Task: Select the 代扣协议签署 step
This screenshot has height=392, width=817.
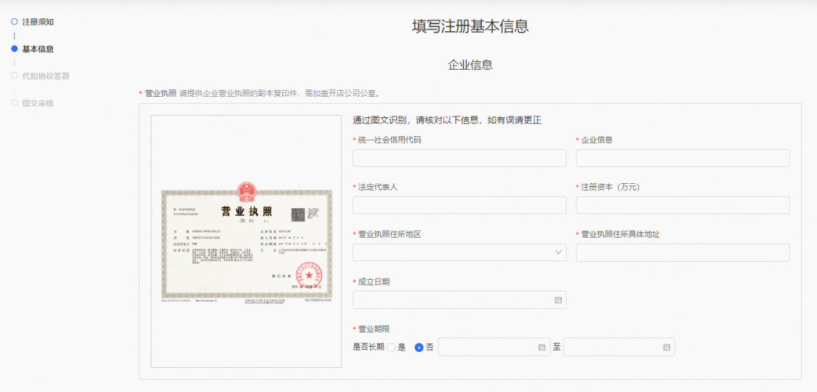Action: tap(45, 76)
